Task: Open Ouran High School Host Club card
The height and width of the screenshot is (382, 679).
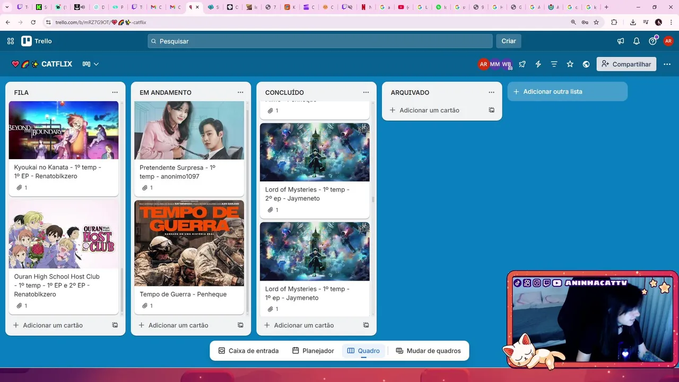Action: (x=64, y=257)
